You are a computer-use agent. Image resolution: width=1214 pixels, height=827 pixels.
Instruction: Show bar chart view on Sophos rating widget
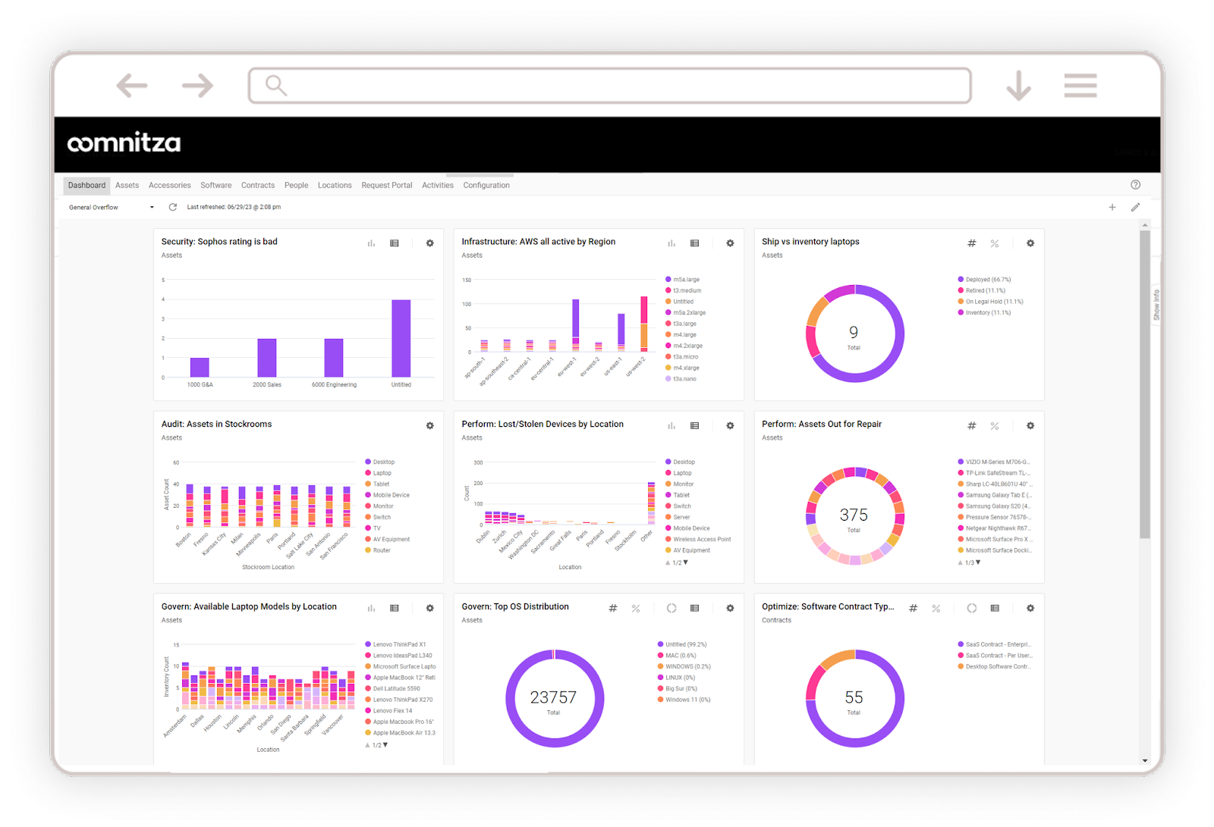pos(371,243)
